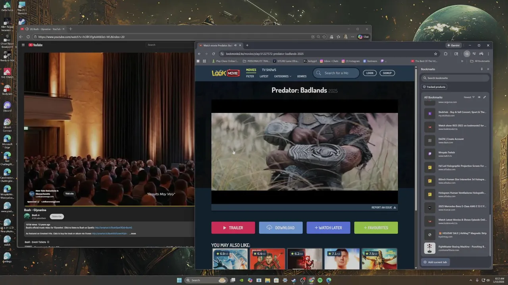Click the Search bookmarks field
The width and height of the screenshot is (508, 285).
coord(455,78)
